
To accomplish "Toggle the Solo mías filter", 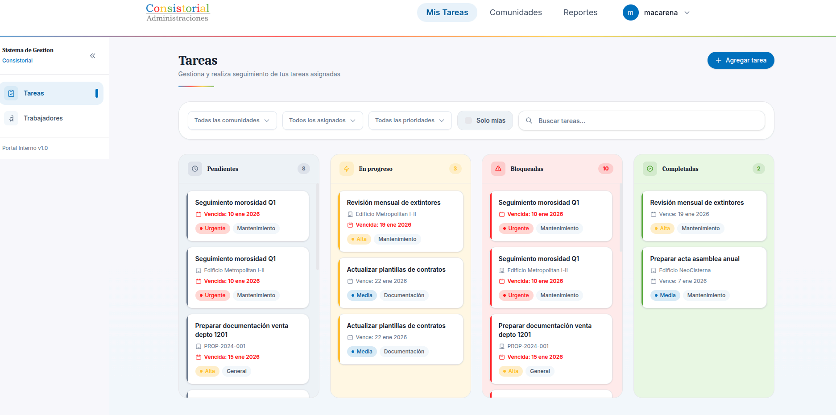I will pyautogui.click(x=485, y=120).
